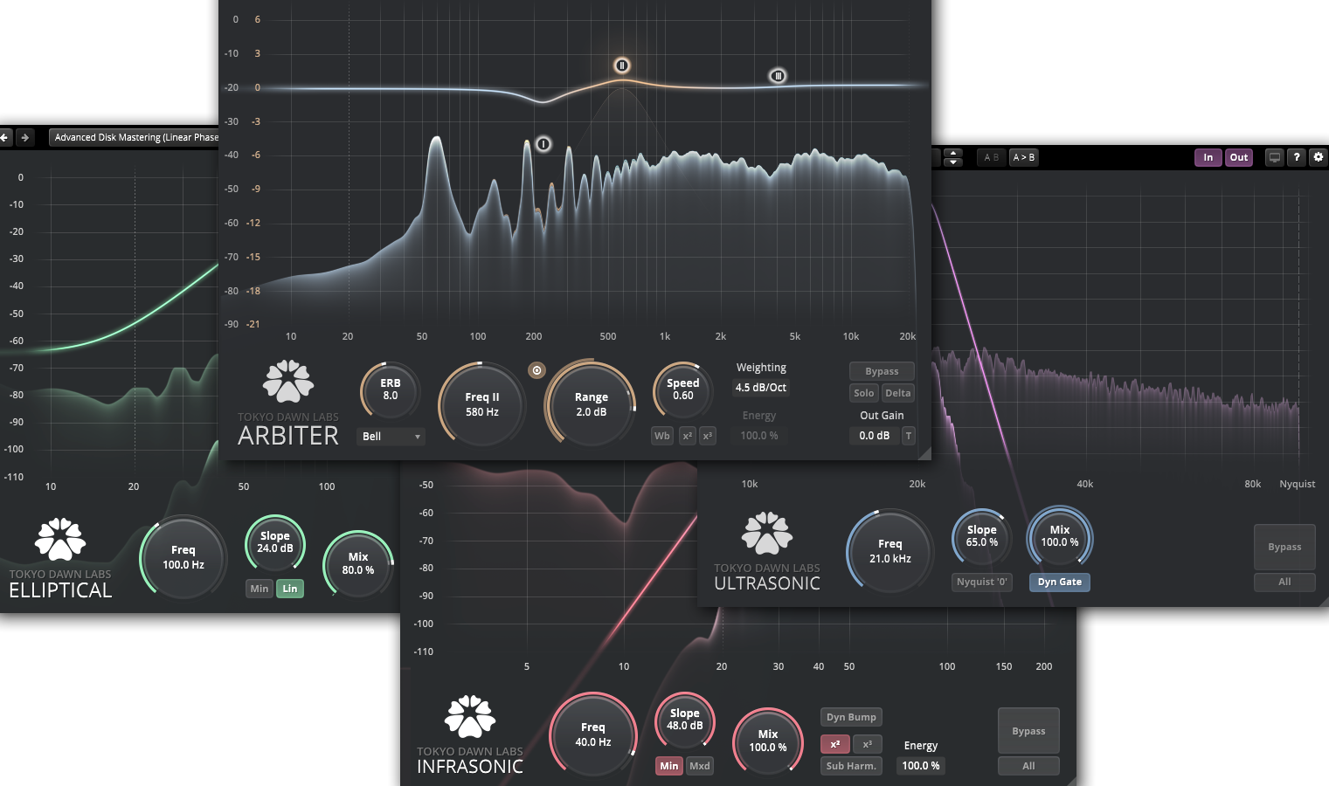This screenshot has width=1329, height=786.
Task: Click Bypass button in Infrasonic
Action: point(1028,731)
